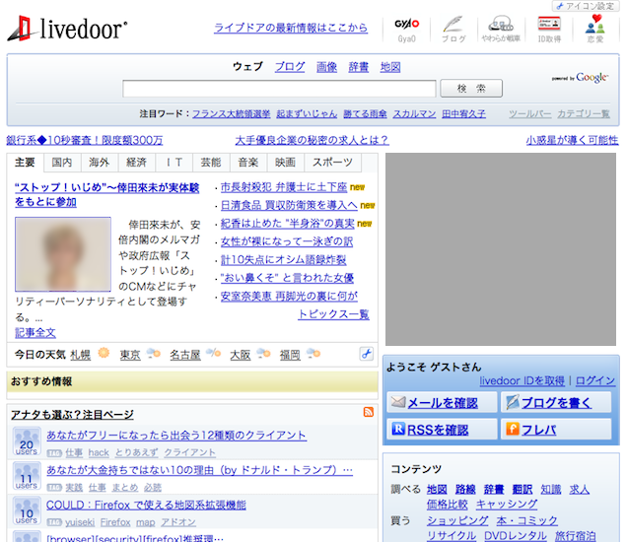Open the orange RSS feed icon
627x542 pixels.
click(369, 412)
